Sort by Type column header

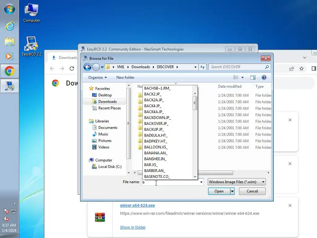[259, 86]
